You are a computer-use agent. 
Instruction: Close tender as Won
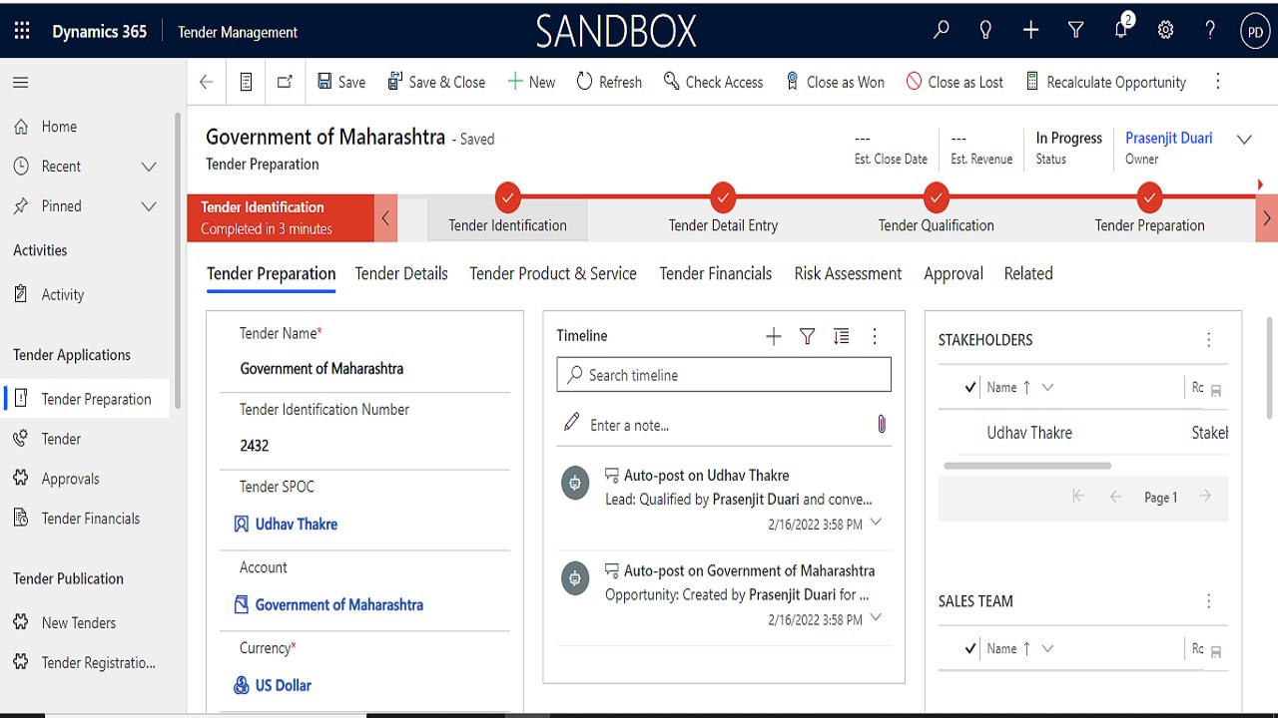(x=835, y=82)
